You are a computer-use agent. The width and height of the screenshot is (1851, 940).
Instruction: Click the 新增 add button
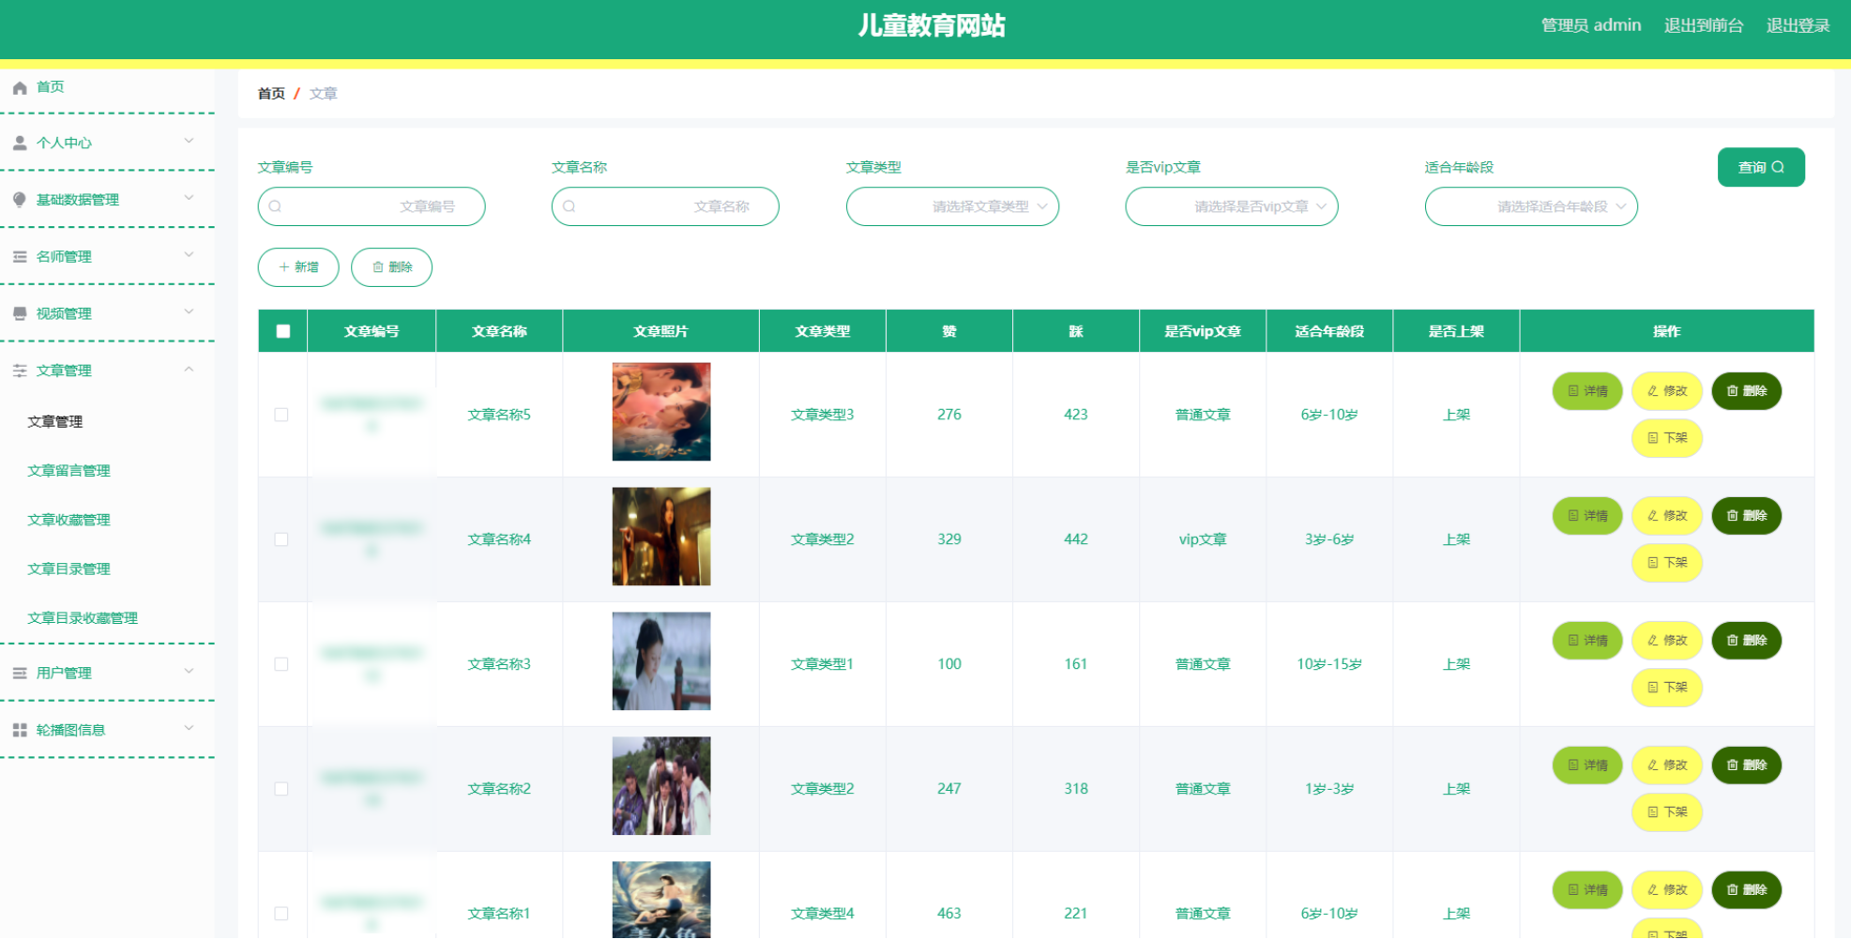298,267
